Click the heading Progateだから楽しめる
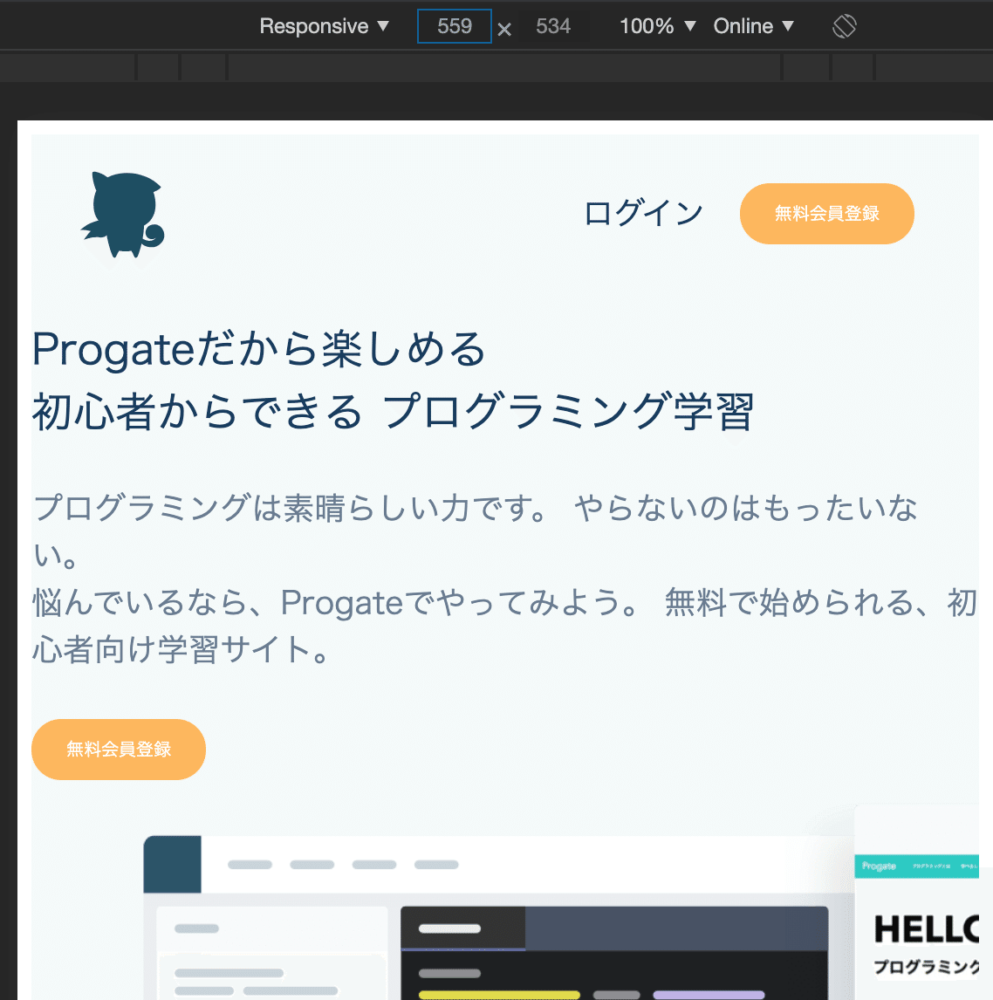 tap(259, 347)
